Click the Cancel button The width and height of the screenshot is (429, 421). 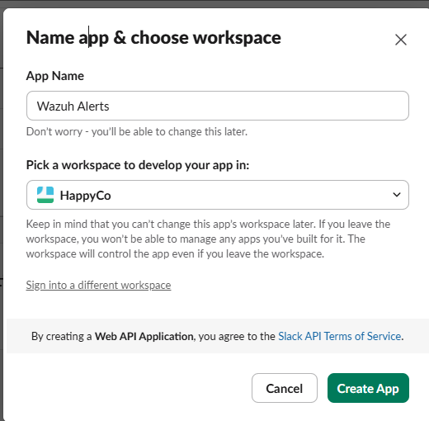(285, 388)
